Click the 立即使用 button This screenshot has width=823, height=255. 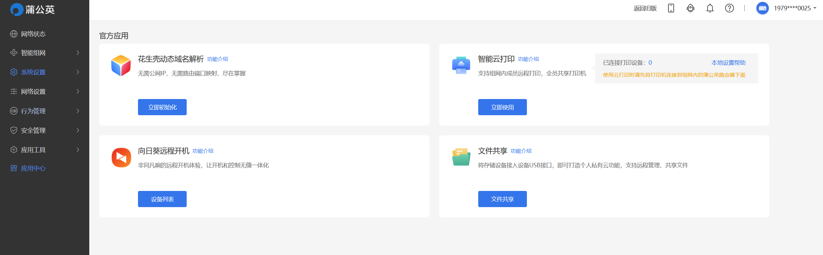coord(502,107)
